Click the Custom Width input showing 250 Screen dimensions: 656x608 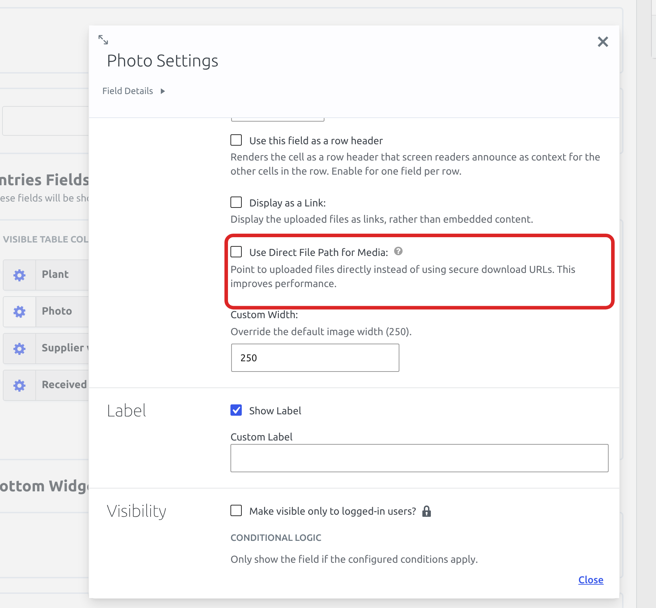[315, 358]
